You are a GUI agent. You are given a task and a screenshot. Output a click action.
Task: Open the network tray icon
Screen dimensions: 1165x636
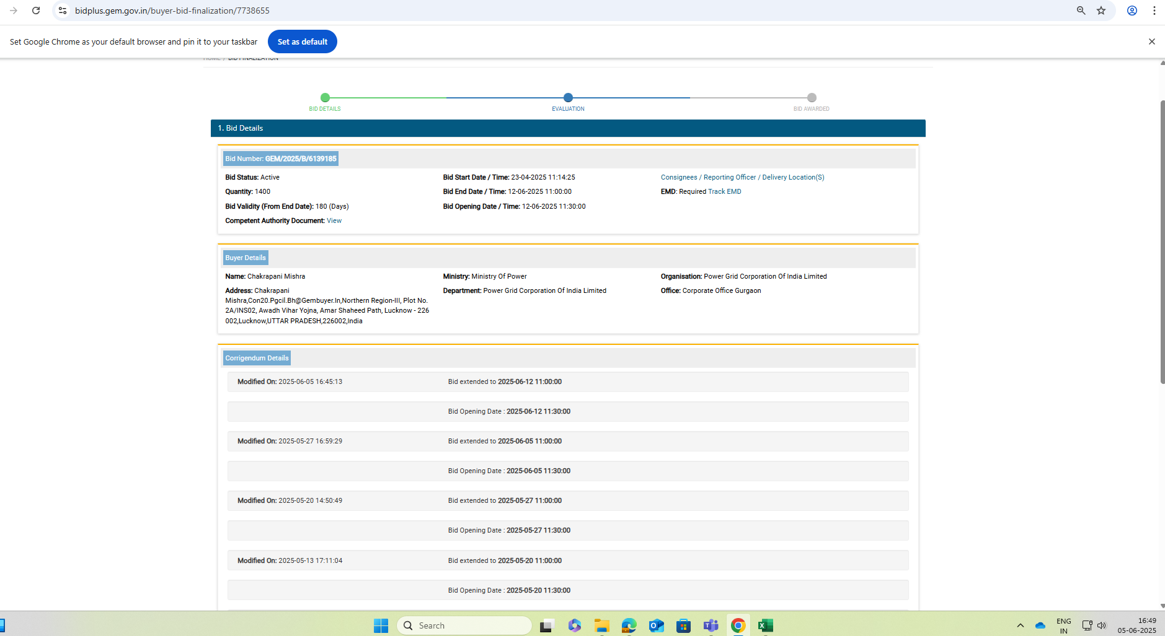pyautogui.click(x=1087, y=625)
